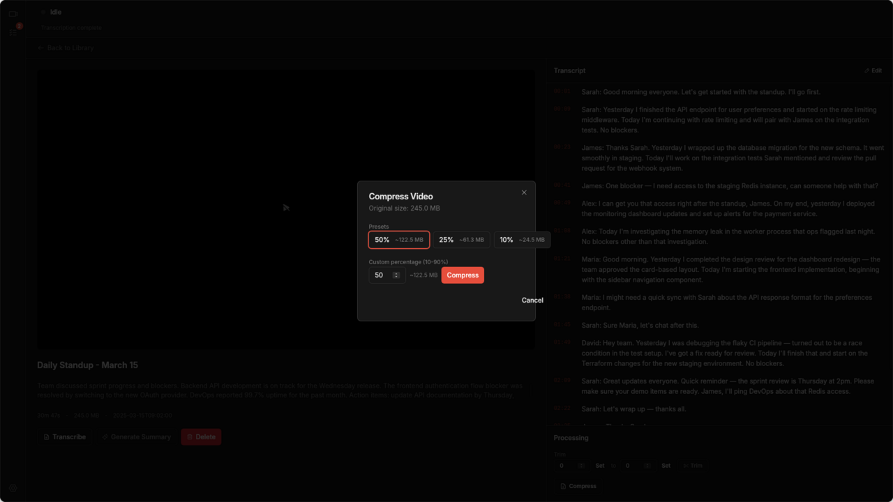
Task: Click the Compress file icon in Processing section
Action: 563,486
